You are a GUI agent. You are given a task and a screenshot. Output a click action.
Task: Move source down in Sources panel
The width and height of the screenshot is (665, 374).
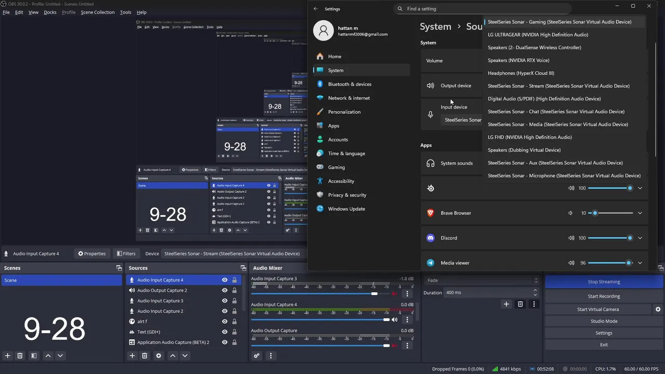(x=185, y=356)
